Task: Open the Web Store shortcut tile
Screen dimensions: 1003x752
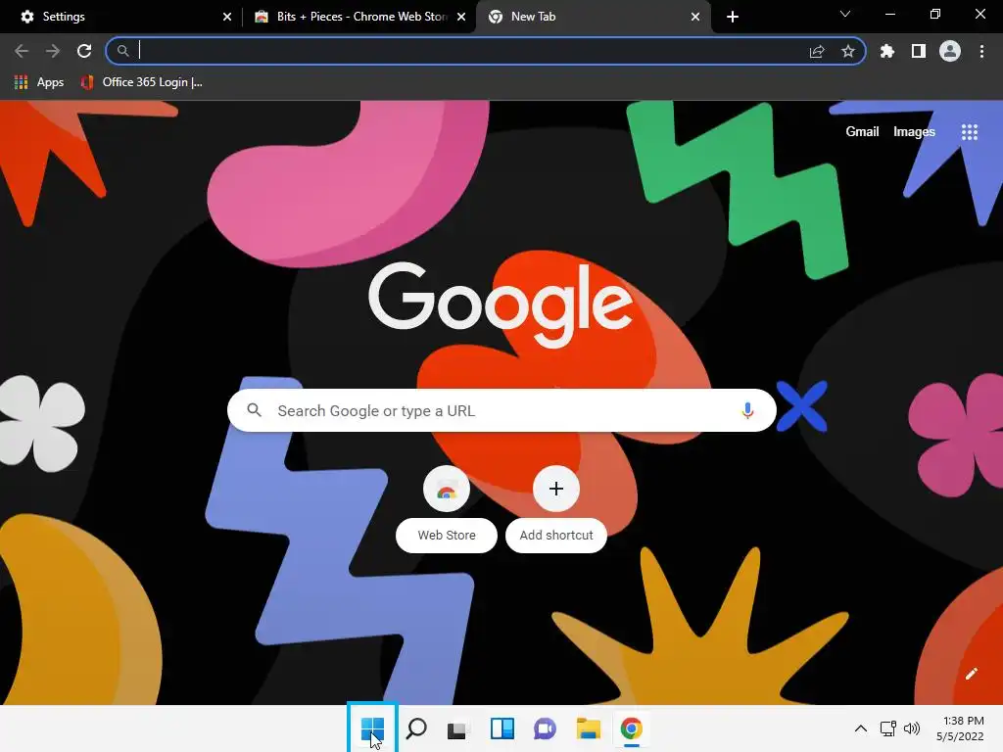Action: point(447,509)
